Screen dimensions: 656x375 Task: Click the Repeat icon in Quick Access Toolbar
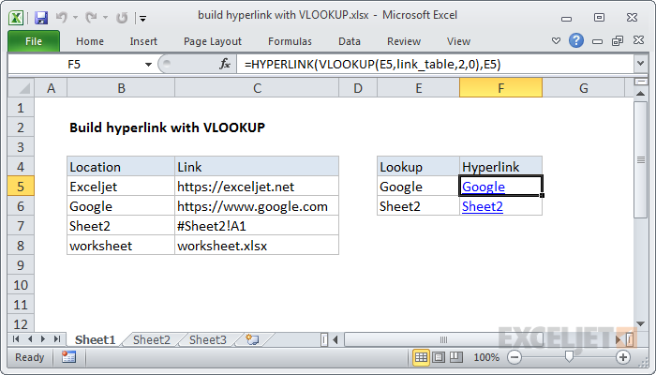pyautogui.click(x=122, y=18)
